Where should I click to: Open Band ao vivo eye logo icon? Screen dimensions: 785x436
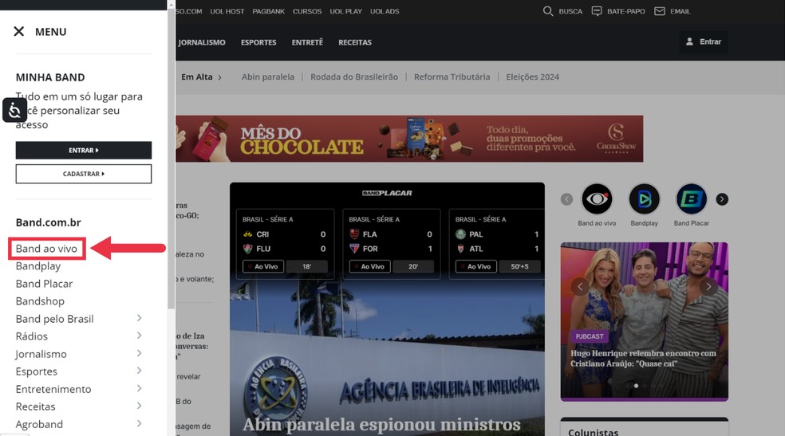[x=597, y=199]
